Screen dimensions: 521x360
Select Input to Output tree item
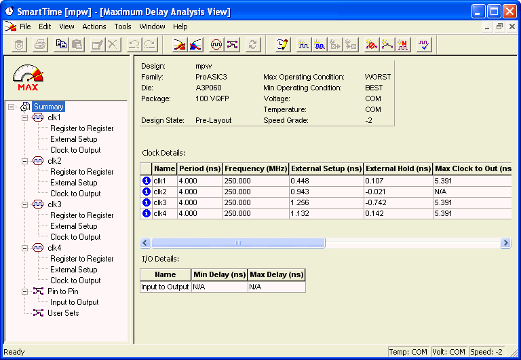pos(75,302)
